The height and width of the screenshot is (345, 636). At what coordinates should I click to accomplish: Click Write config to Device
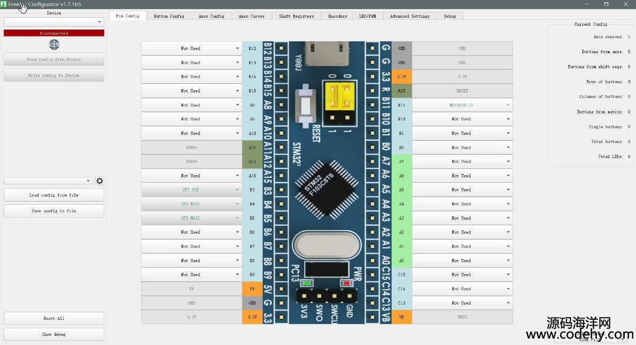tap(54, 75)
